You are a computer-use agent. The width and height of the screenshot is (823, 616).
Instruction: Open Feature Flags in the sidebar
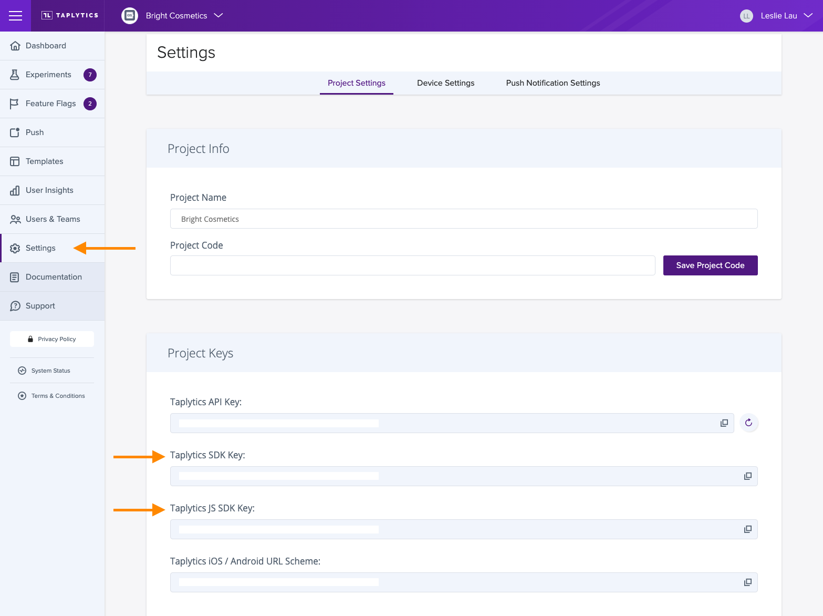[53, 104]
